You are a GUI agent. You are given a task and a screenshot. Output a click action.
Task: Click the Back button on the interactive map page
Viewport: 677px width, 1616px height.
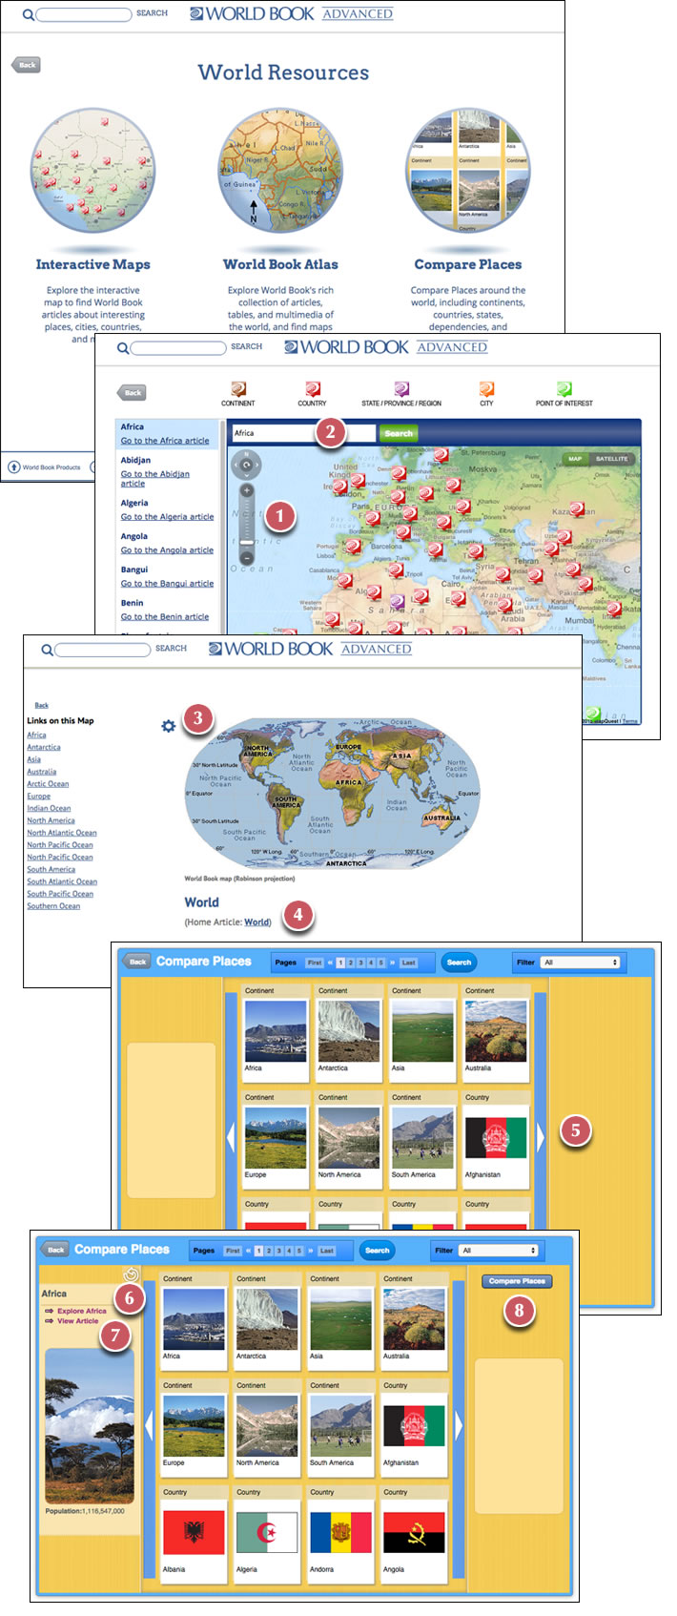(x=132, y=392)
